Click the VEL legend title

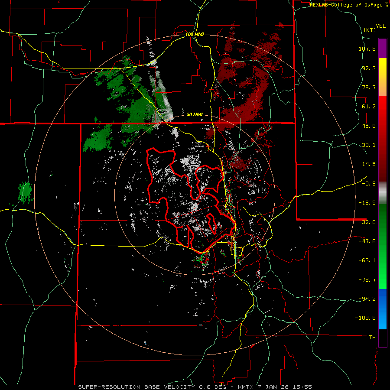380,26
